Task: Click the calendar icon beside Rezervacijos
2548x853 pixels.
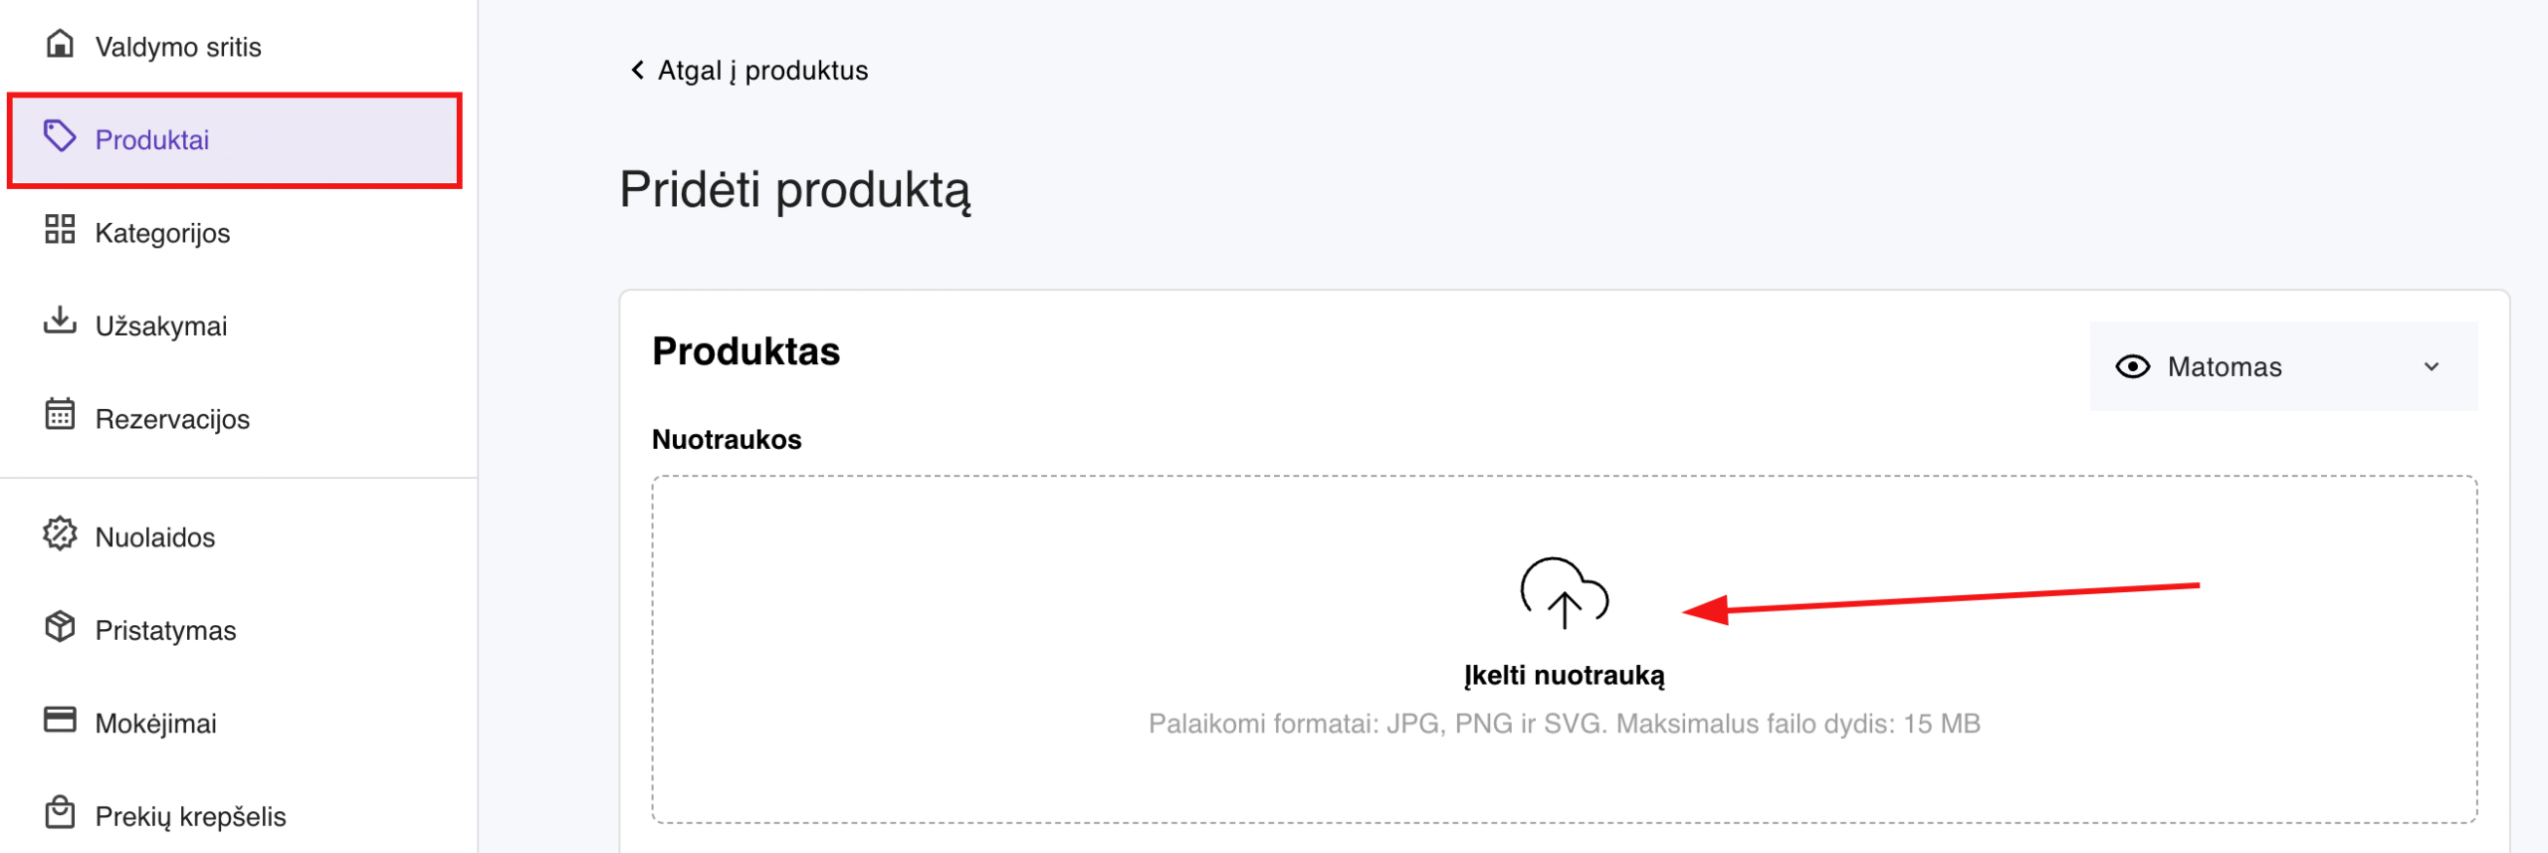Action: click(x=60, y=414)
